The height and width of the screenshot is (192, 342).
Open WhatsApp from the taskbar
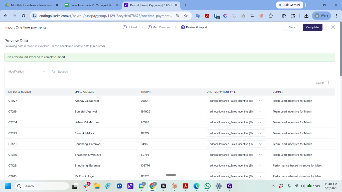208,186
